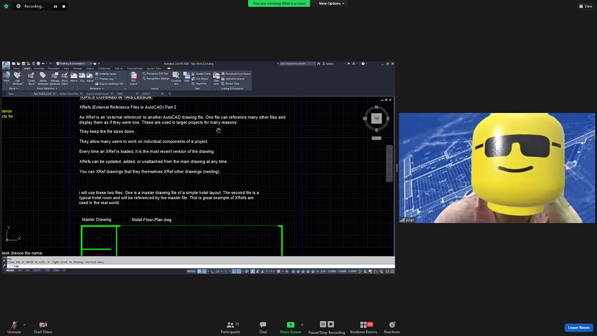Toggle the grid display in status bar

point(199,271)
